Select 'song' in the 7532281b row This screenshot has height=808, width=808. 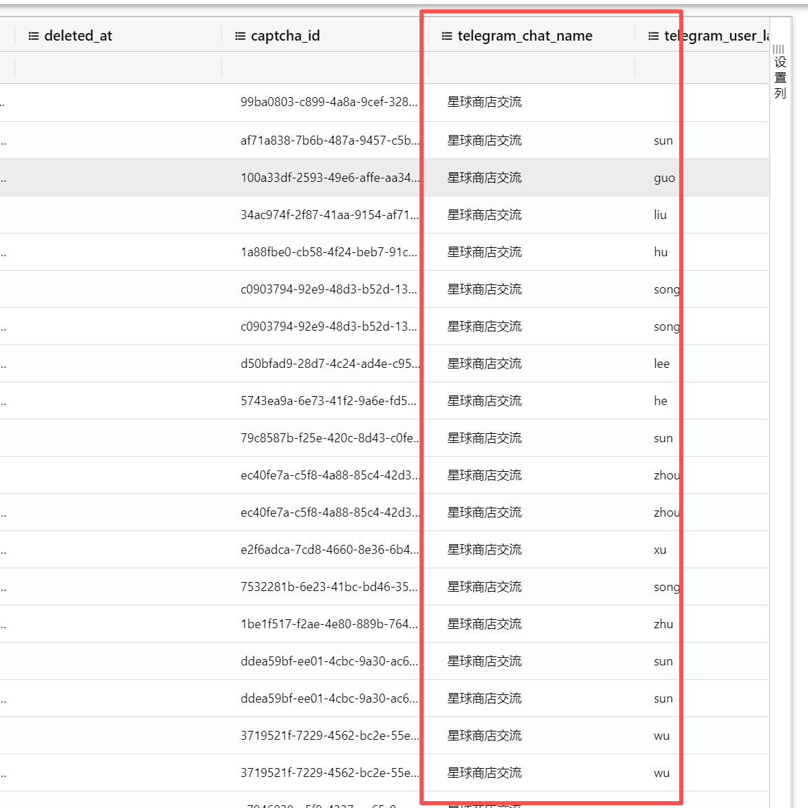(667, 588)
